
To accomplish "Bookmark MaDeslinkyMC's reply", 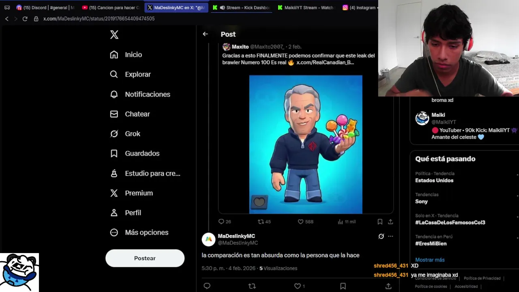I will click(x=343, y=286).
